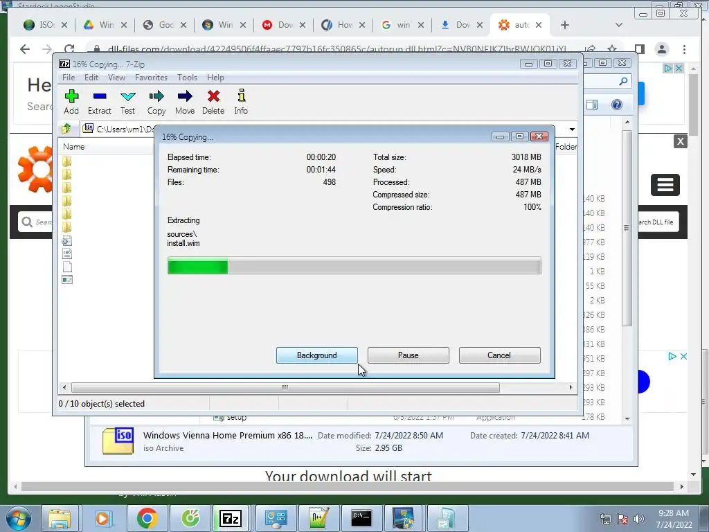Image resolution: width=709 pixels, height=532 pixels.
Task: Click the Chrome reload icon
Action: (x=69, y=49)
